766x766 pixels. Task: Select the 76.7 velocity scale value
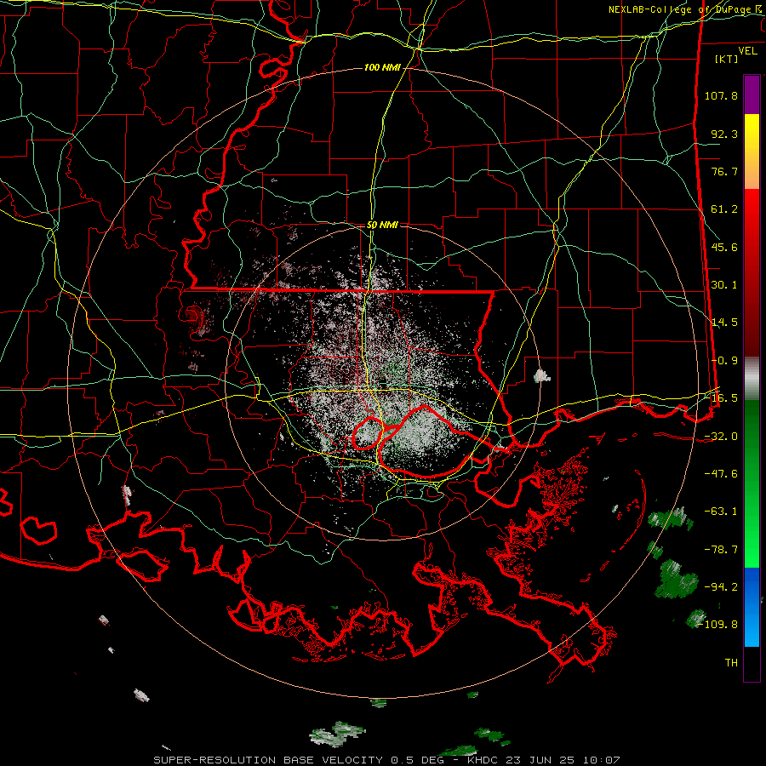[724, 171]
